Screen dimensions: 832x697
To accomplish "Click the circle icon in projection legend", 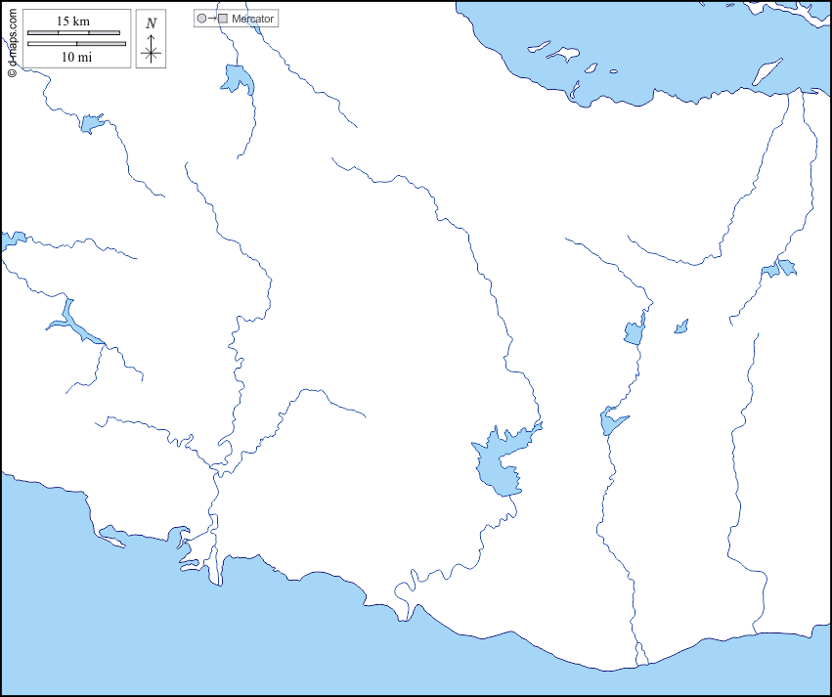I will [201, 19].
